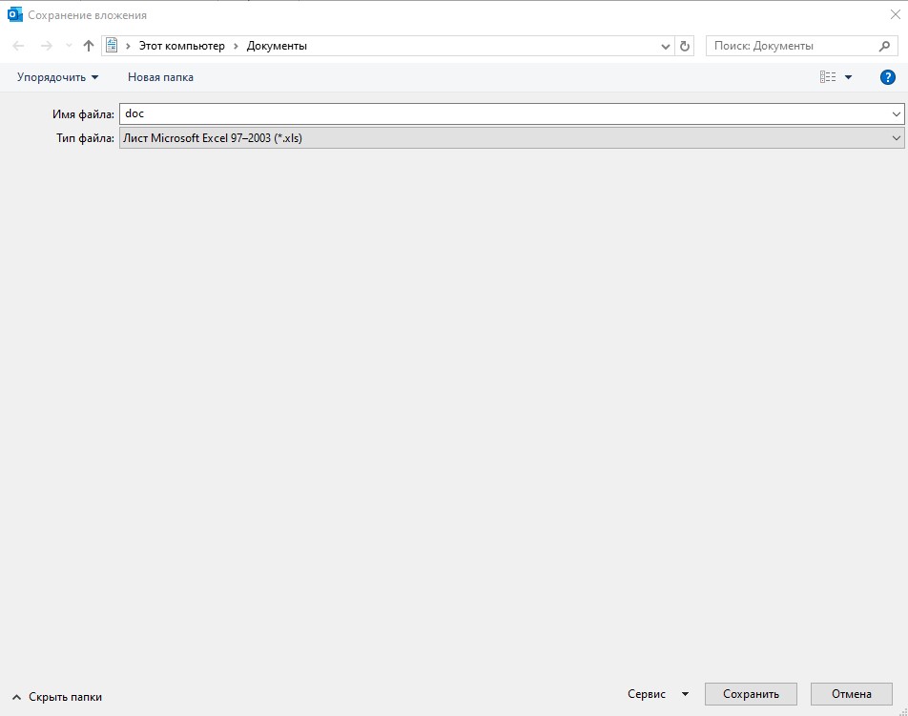Open help with the question mark icon
Viewport: 908px width, 716px height.
click(x=887, y=77)
